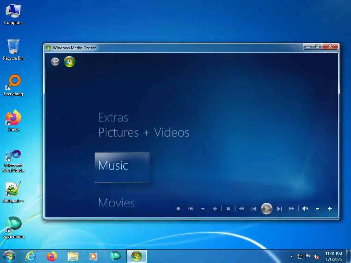Show hidden tray icons arrow
Screen dimensions: 351x263
pos(291,256)
